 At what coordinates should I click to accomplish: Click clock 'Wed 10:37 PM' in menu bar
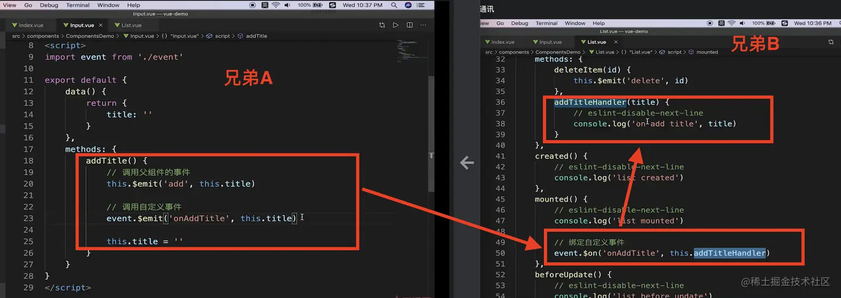coord(362,5)
